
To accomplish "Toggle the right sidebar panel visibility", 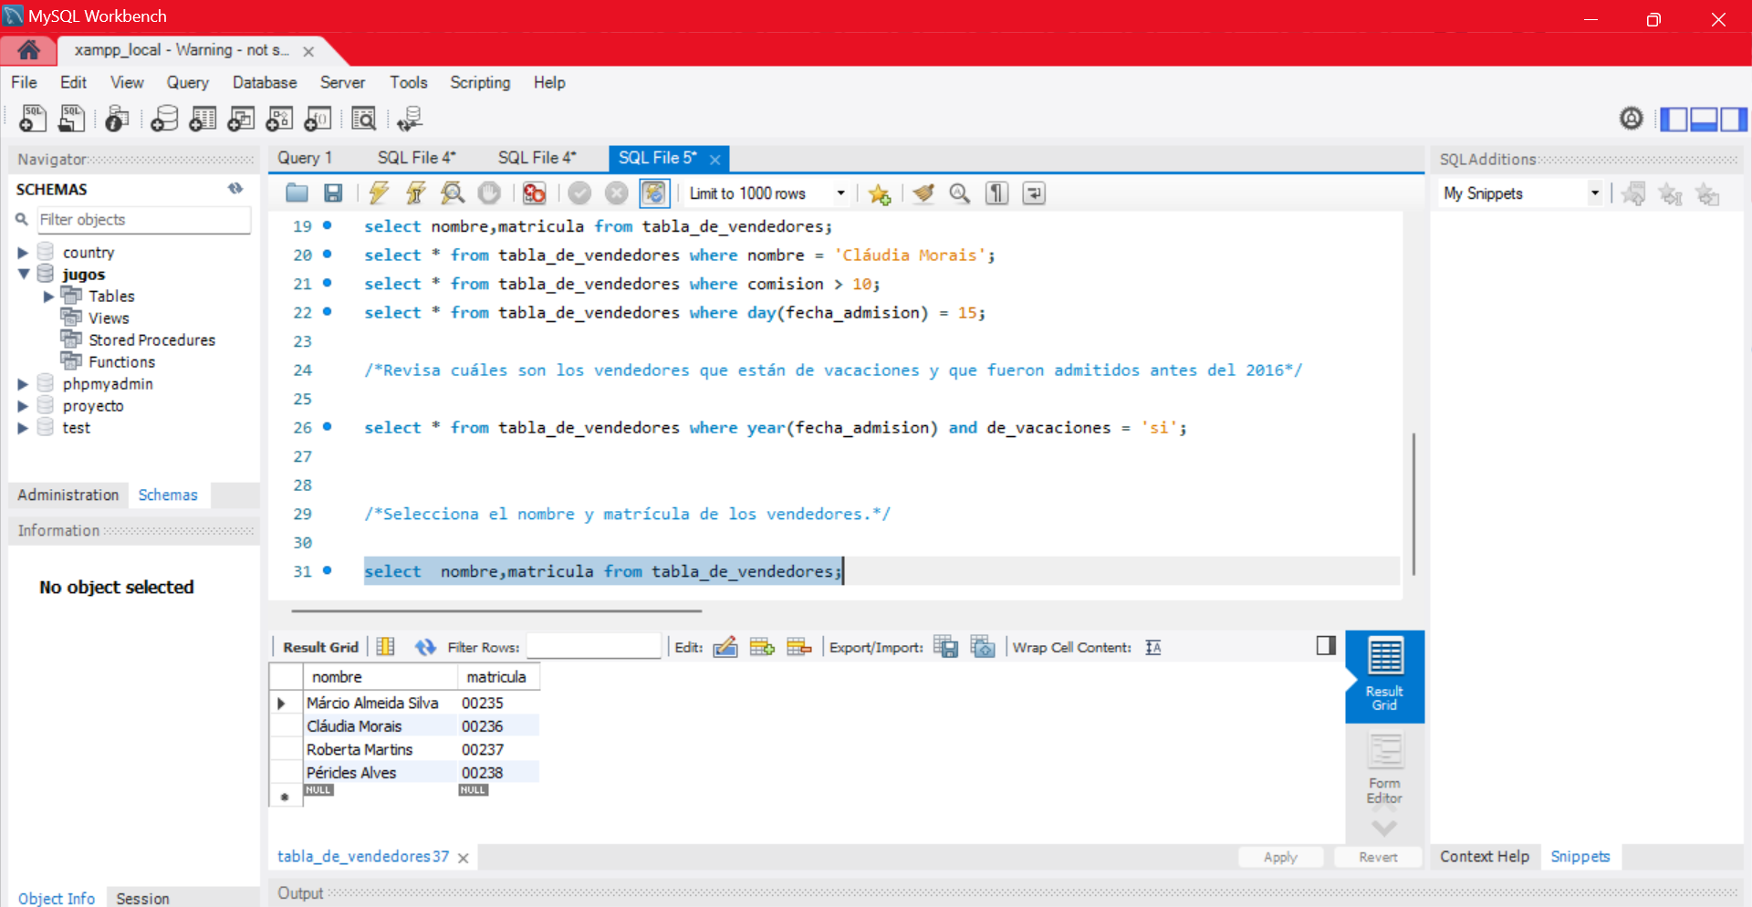I will pyautogui.click(x=1734, y=119).
